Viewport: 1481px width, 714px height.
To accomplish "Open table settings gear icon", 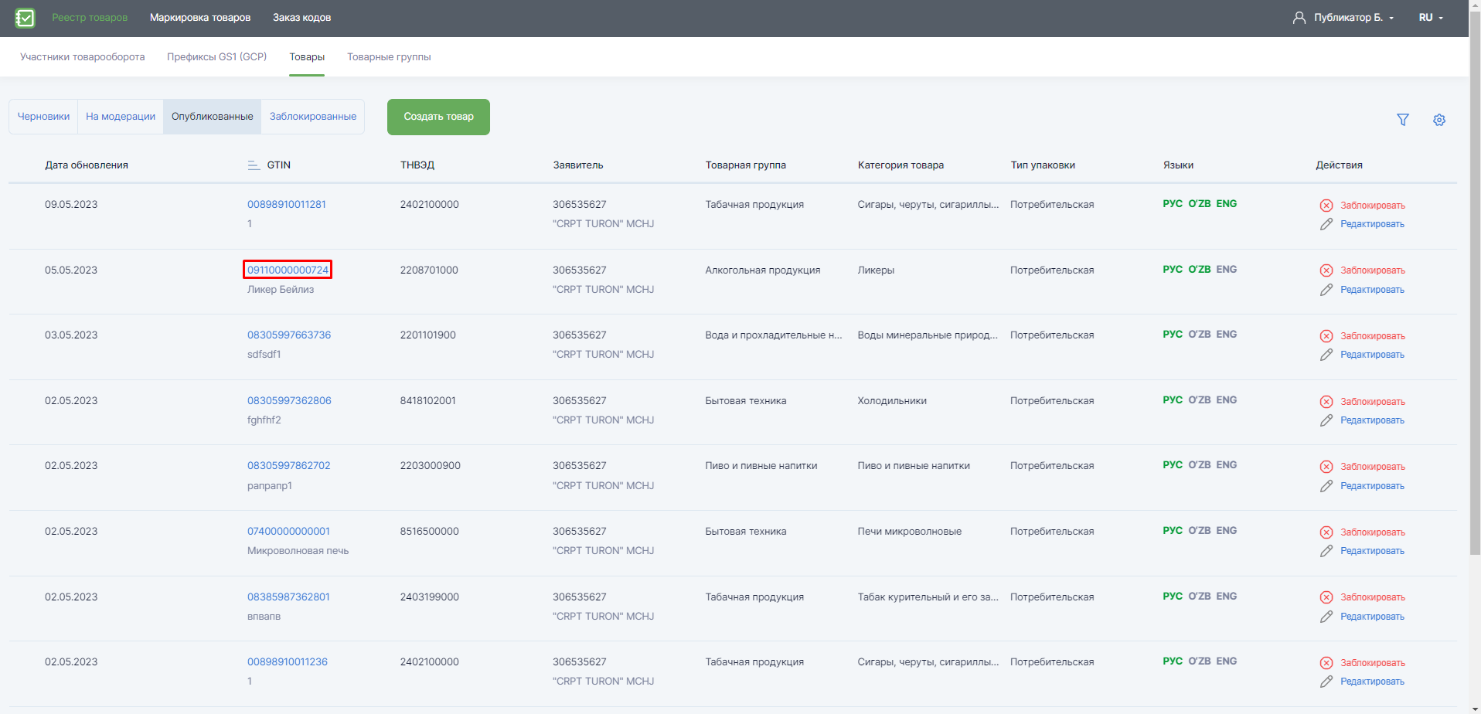I will tap(1439, 120).
